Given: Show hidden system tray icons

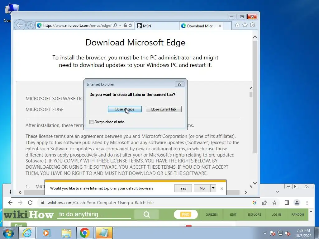Looking at the screenshot, I should pyautogui.click(x=265, y=233).
